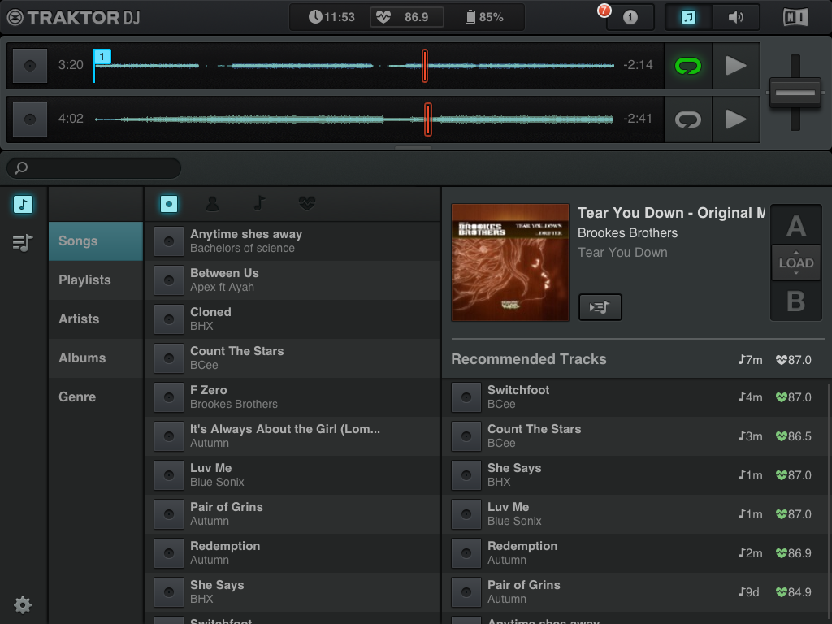Image resolution: width=832 pixels, height=624 pixels.
Task: Open the Playlists tab
Action: click(x=96, y=280)
